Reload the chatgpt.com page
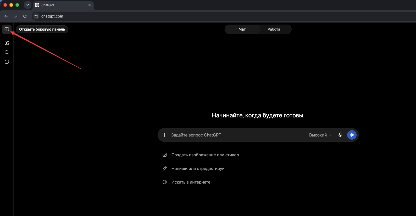The image size is (416, 216). pyautogui.click(x=25, y=16)
